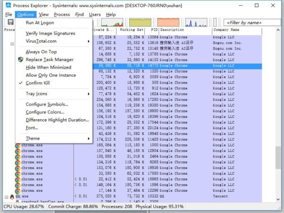
Task: Open the File menu
Action: tap(9, 15)
